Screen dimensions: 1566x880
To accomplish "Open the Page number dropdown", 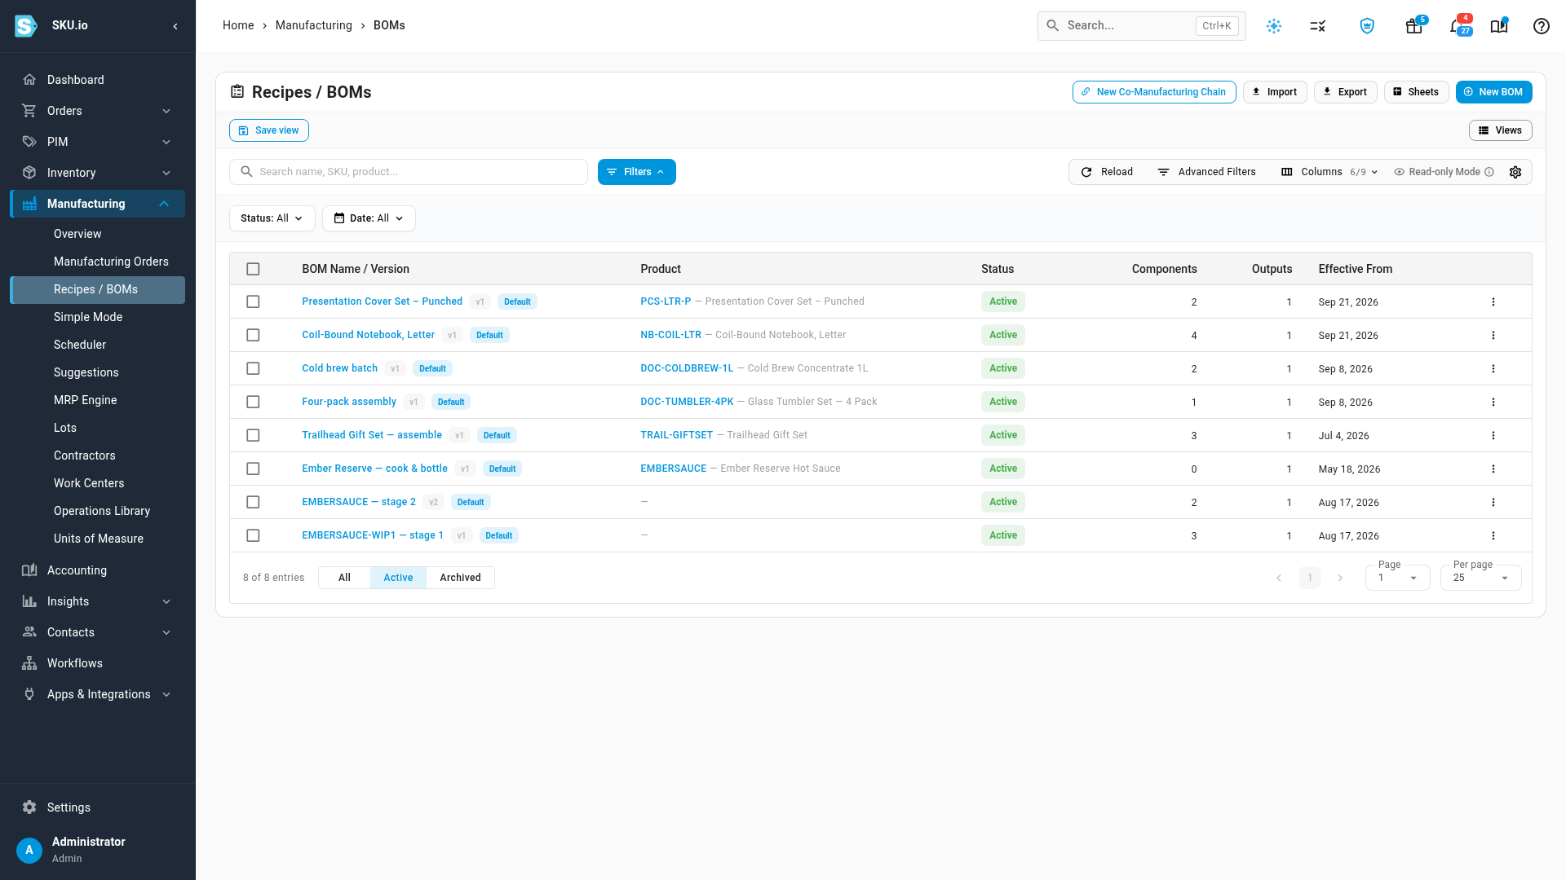I will [1397, 578].
